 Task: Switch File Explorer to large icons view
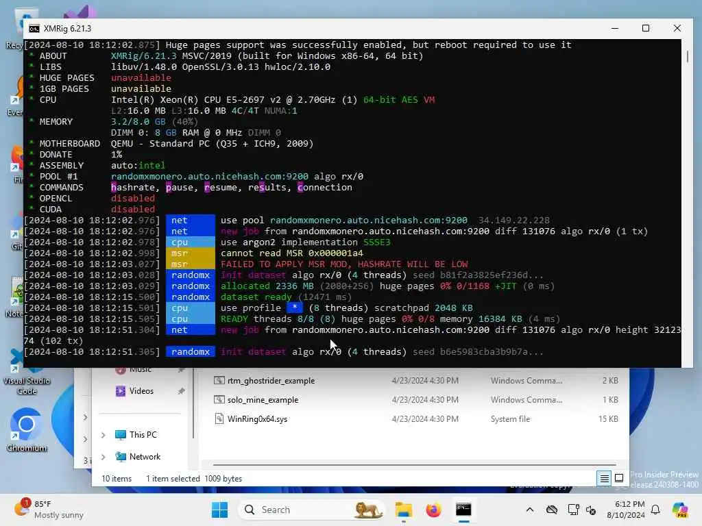pyautogui.click(x=619, y=479)
